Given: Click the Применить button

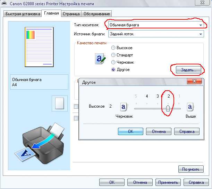Looking at the screenshot, I should [168, 182].
